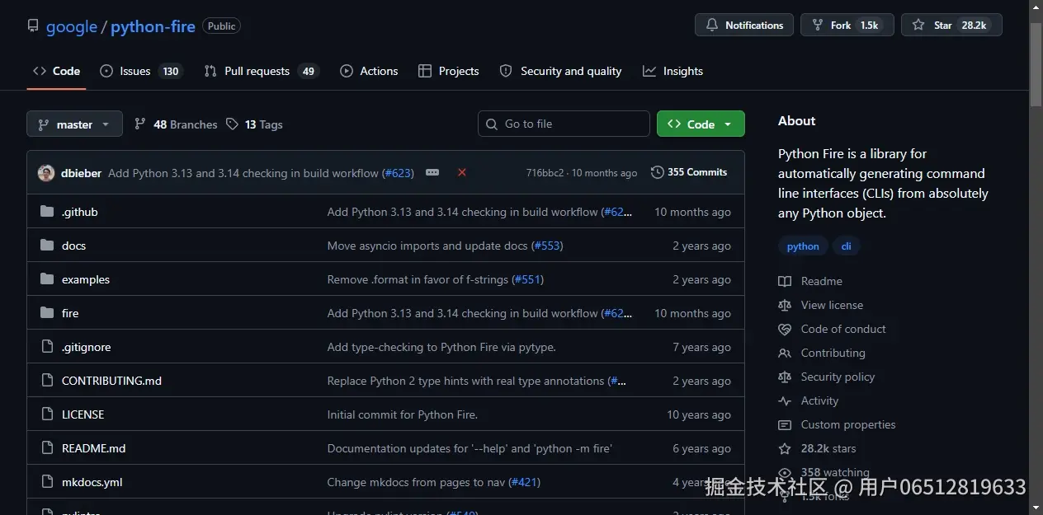Screen dimensions: 1043x515
Task: Open Security and quality tab
Action: click(x=561, y=71)
